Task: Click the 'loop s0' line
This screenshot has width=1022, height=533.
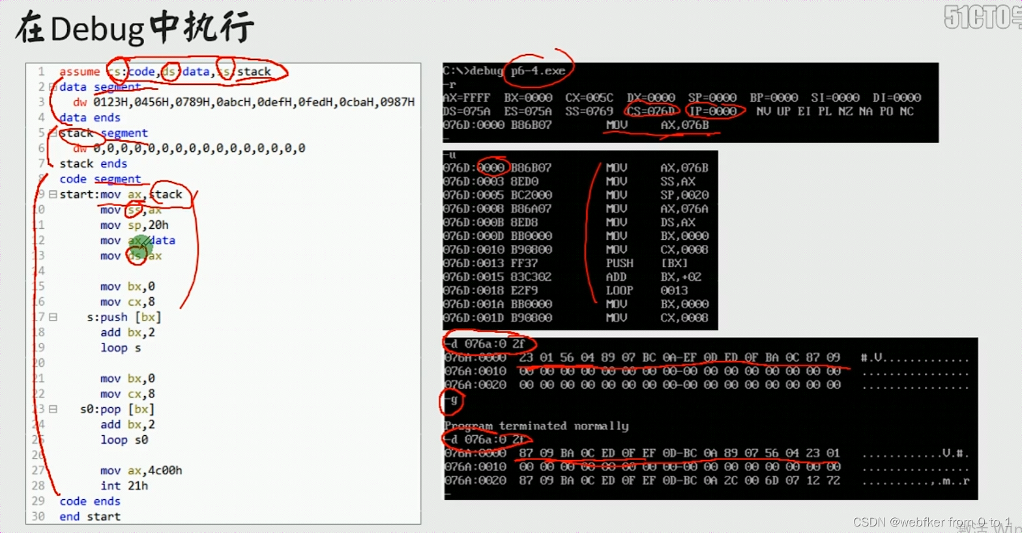Action: pyautogui.click(x=124, y=440)
